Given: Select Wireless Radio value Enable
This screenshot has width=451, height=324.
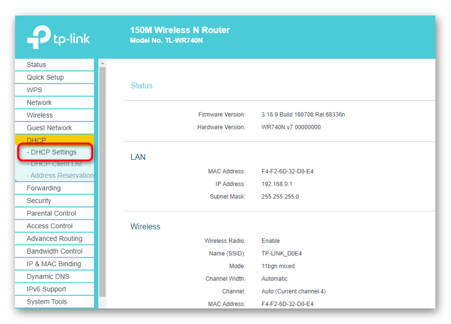Looking at the screenshot, I should [x=271, y=241].
